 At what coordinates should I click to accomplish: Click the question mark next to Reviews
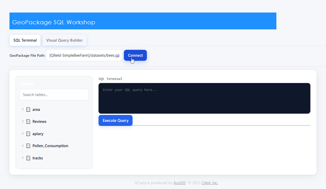pos(23,122)
